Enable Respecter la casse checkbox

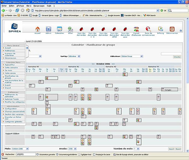pos(94,154)
